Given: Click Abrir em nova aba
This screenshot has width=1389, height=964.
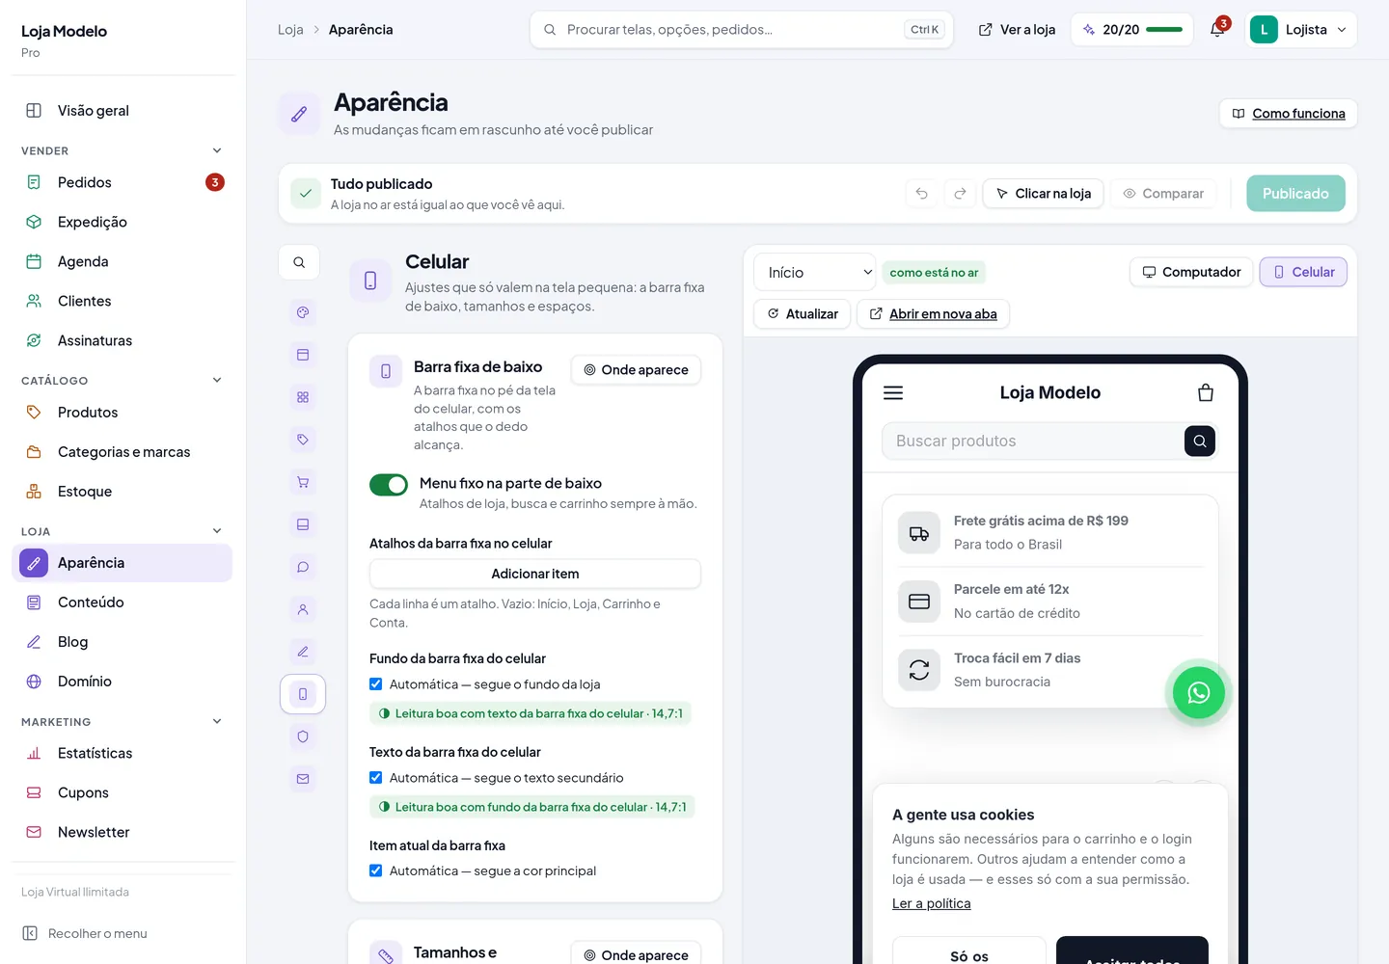Looking at the screenshot, I should [933, 314].
